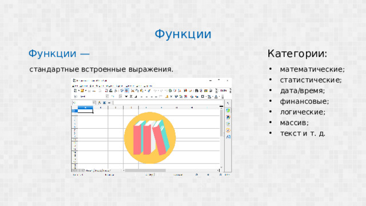Click the heading "Категории:"
The height and width of the screenshot is (206, 366).
click(x=297, y=54)
